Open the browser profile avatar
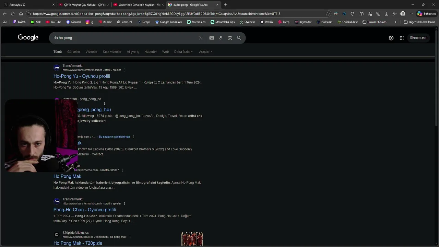The width and height of the screenshot is (439, 247). tap(403, 14)
